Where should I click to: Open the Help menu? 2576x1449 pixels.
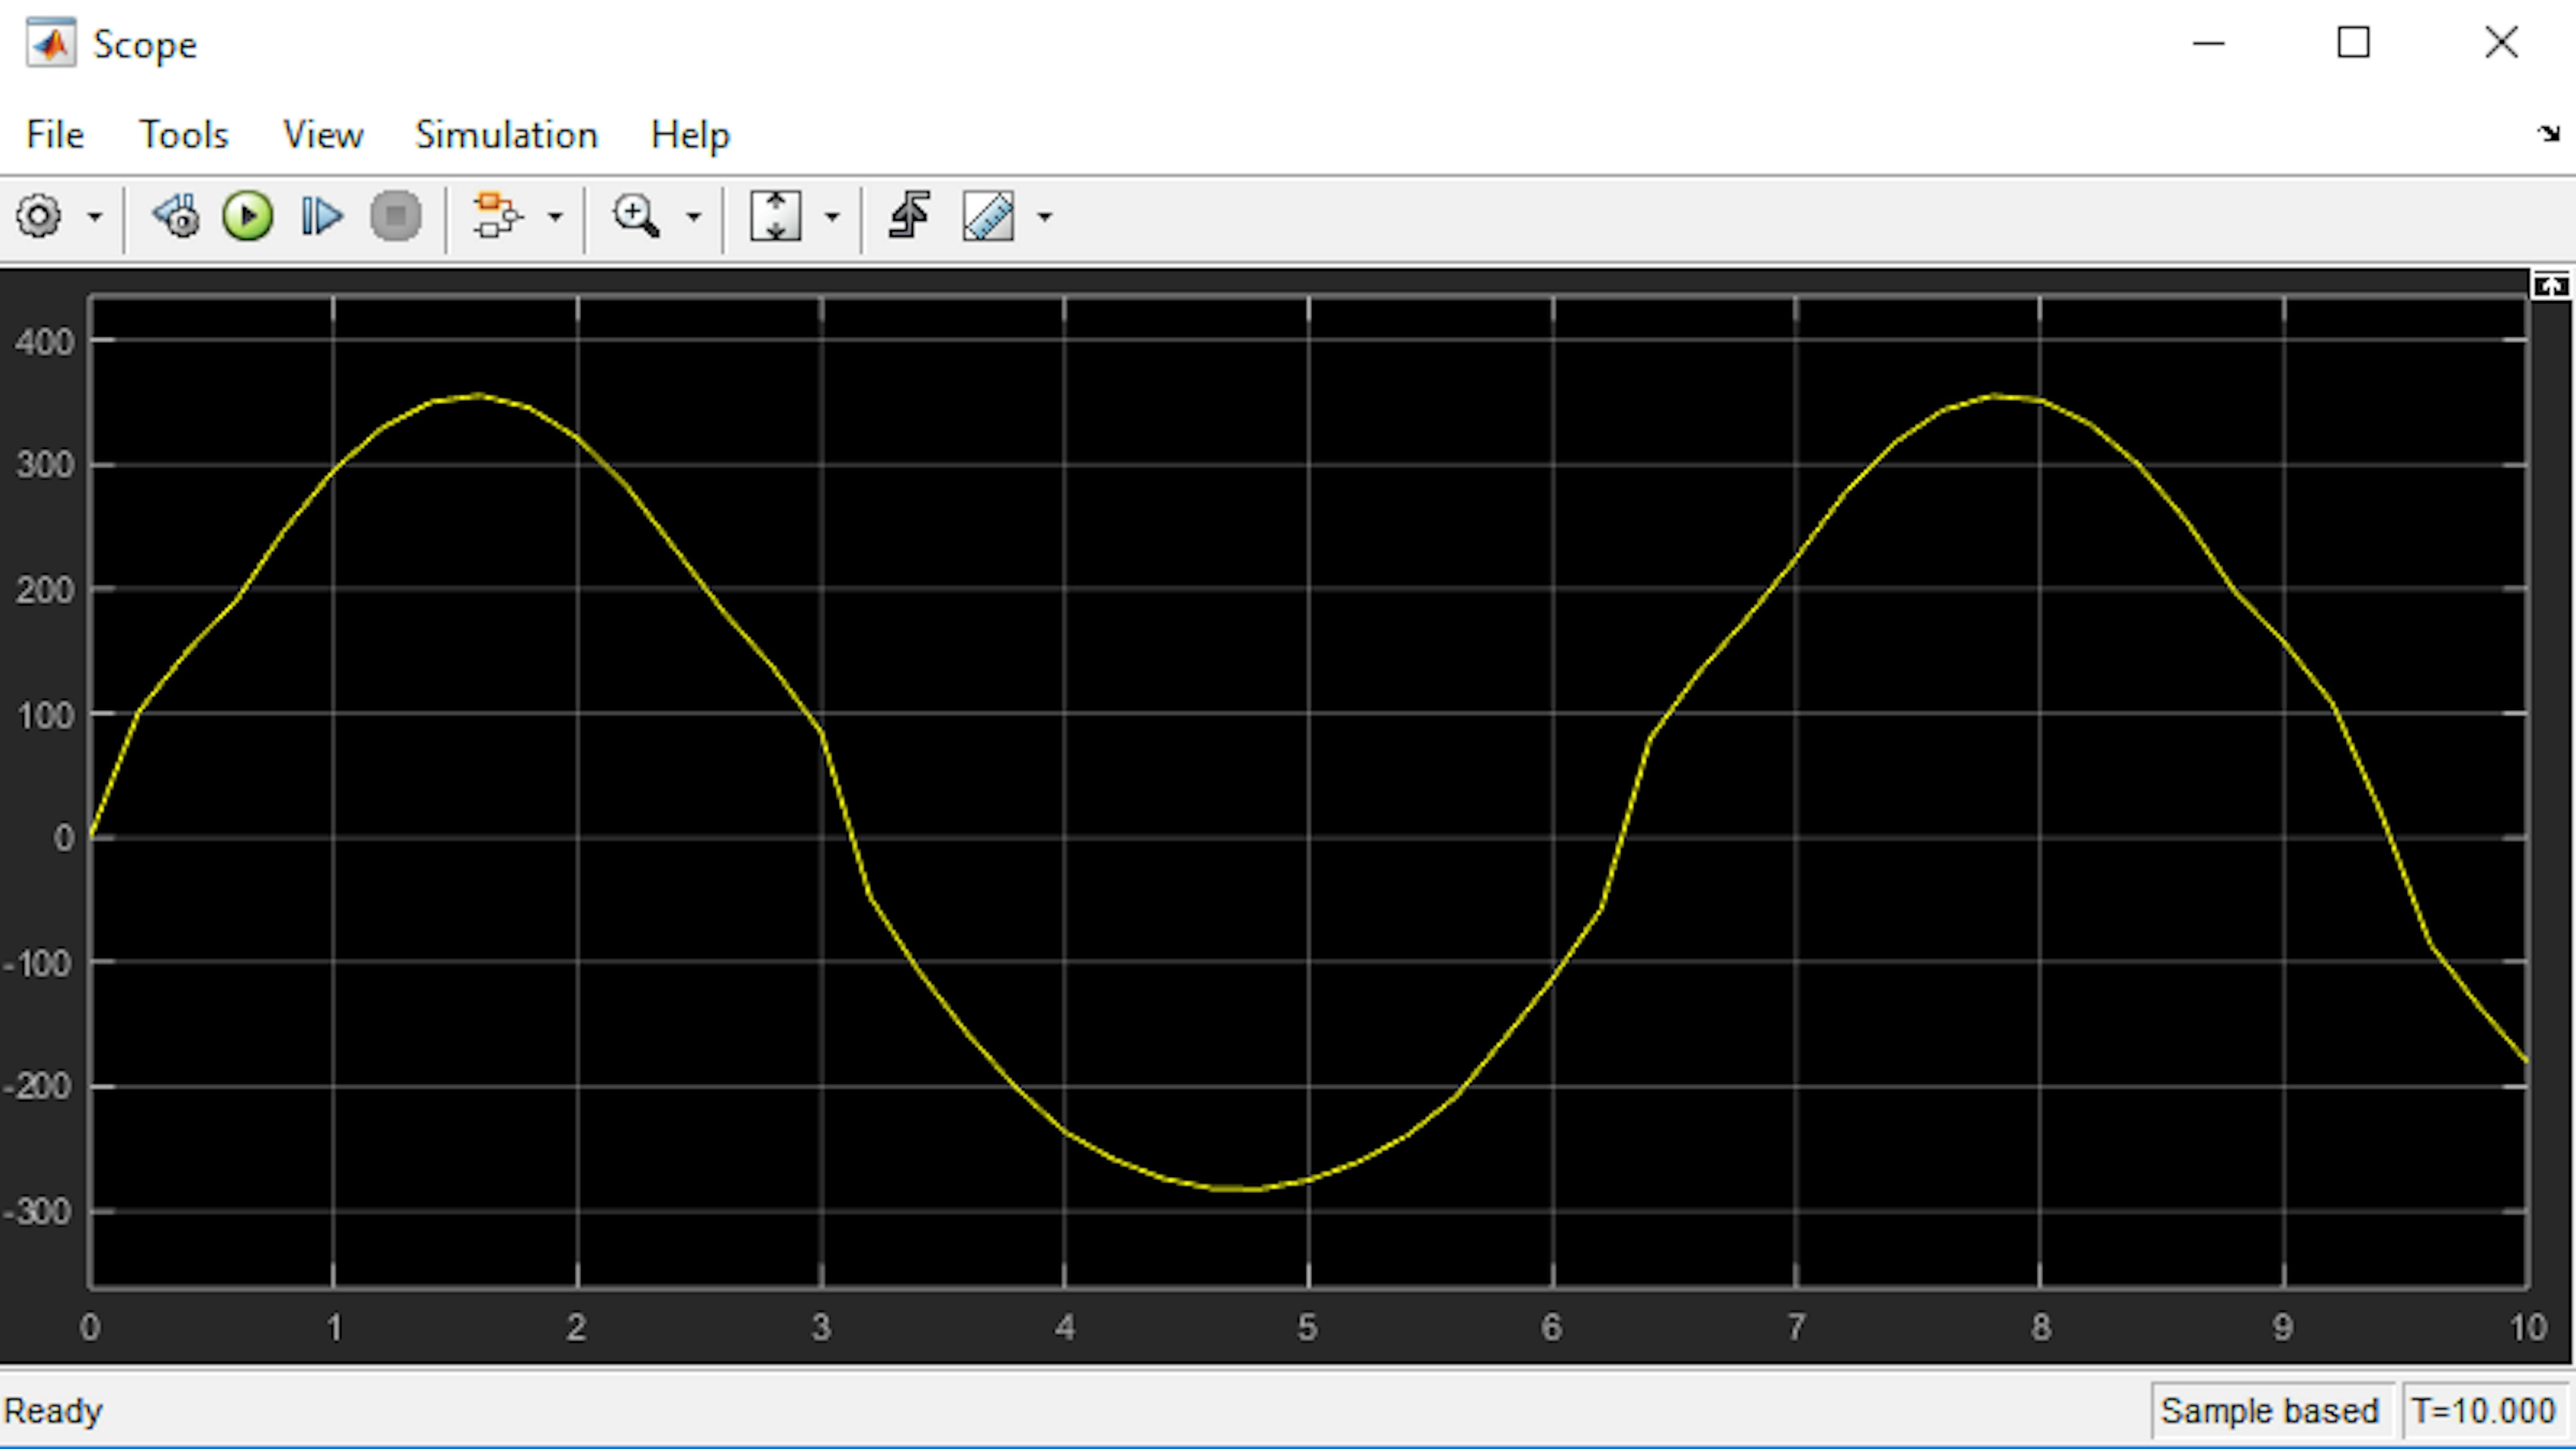pyautogui.click(x=690, y=134)
